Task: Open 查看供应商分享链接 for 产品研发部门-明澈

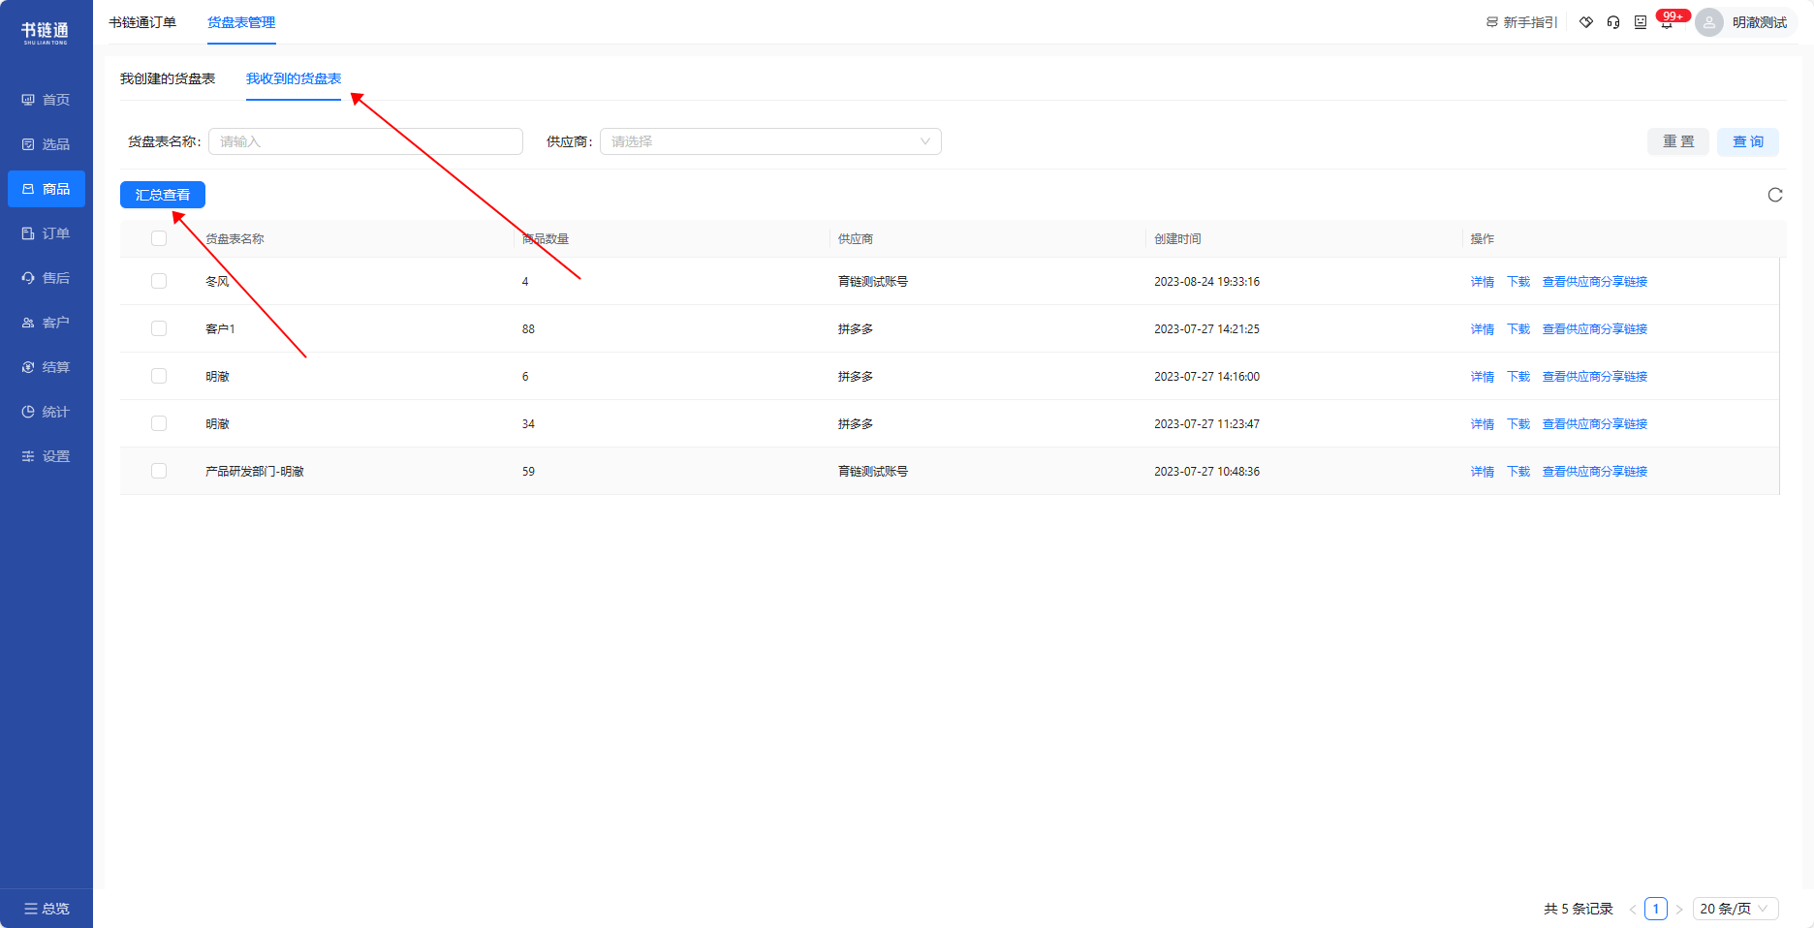Action: click(1595, 471)
